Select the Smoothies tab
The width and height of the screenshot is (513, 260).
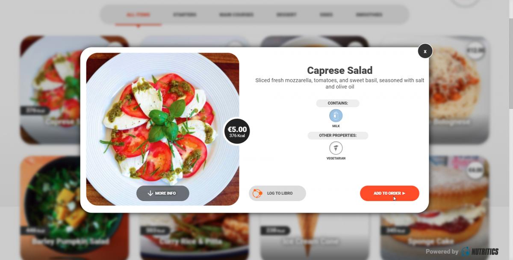click(x=369, y=15)
